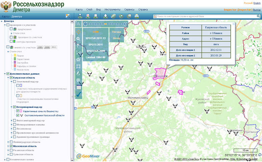The height and width of the screenshot is (162, 262).
Task: Open the Сервисы menu
Action: 129,10
